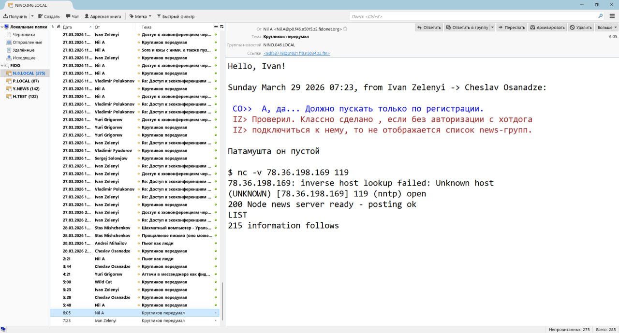Open the Адресная книга address book
Viewport: 619px width, 333px height.
pyautogui.click(x=103, y=16)
